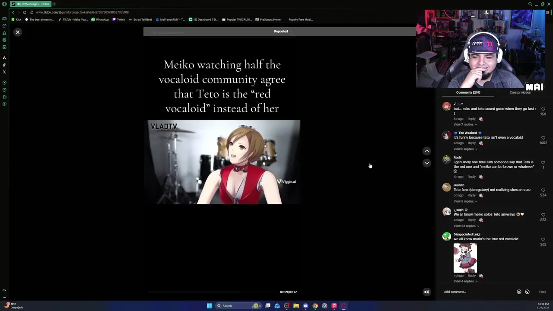Open the Kick bookmark
Image resolution: width=553 pixels, height=311 pixels.
[x=16, y=19]
